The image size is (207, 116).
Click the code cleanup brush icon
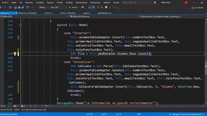pyautogui.click(x=46, y=106)
